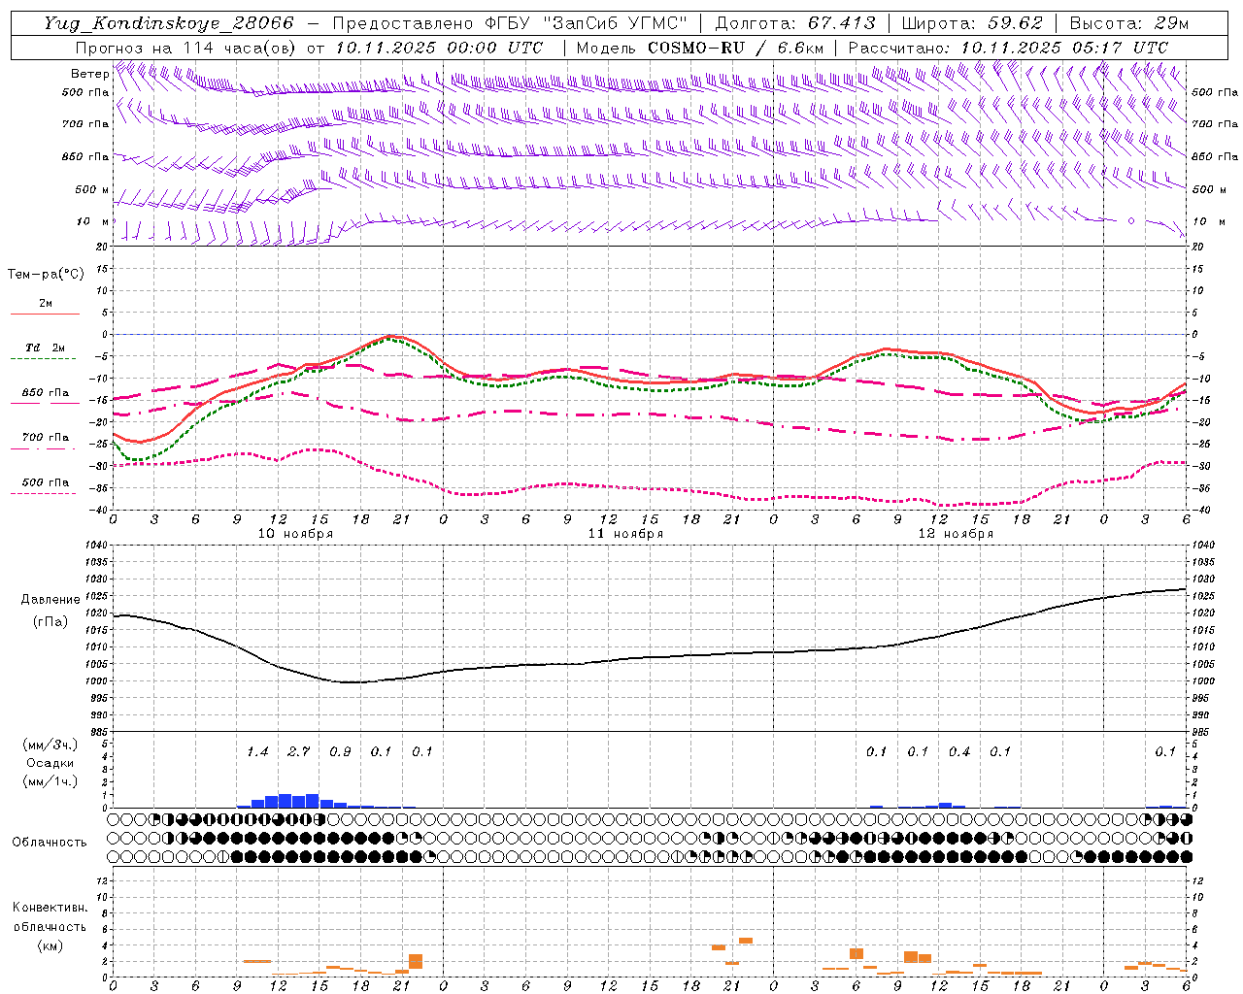Click the 850 гПа temperature legend entry
This screenshot has height=994, width=1243.
point(46,393)
